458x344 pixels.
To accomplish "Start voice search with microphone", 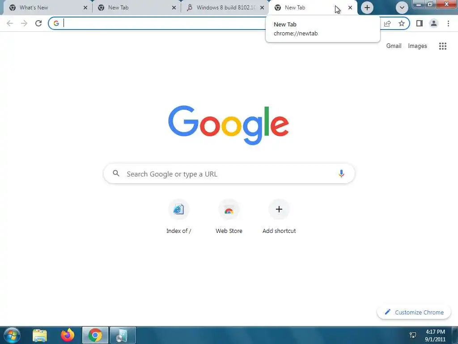I will pos(341,174).
